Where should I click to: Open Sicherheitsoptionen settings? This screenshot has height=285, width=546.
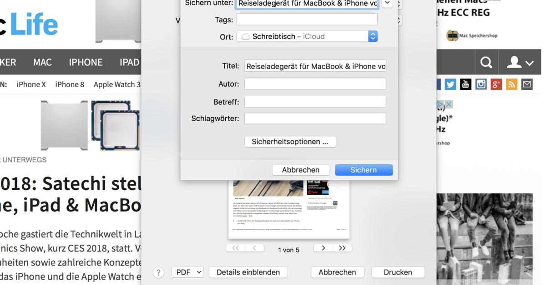pyautogui.click(x=290, y=142)
